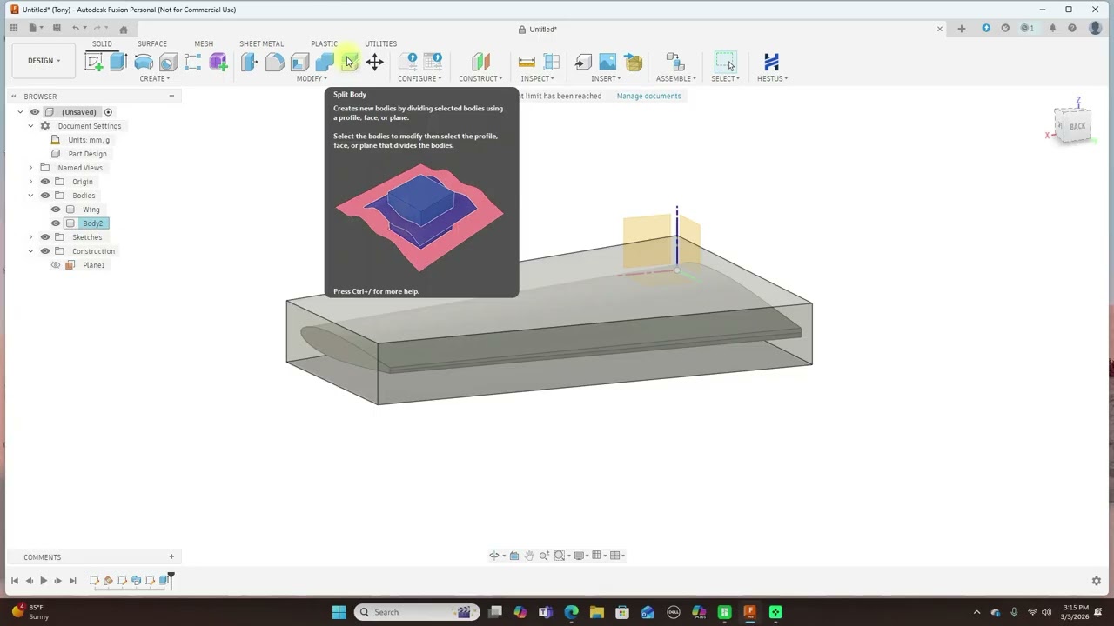Open the Change Parameters tool
The image size is (1114, 626).
coord(407,62)
